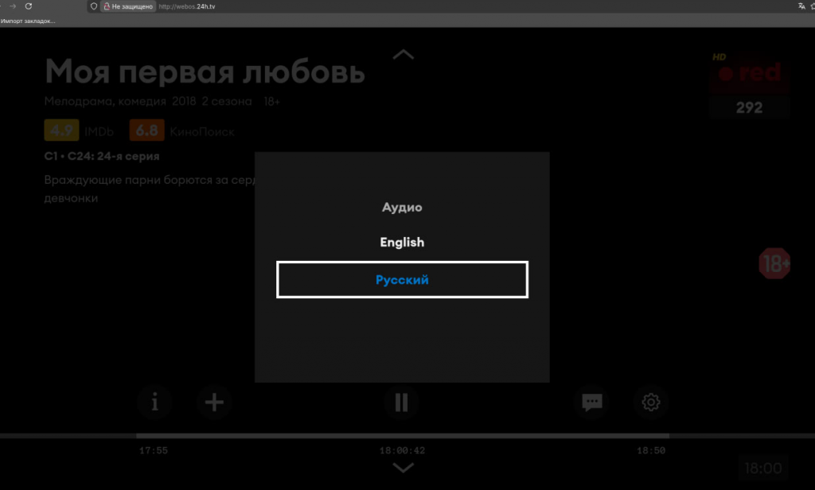Click the current time 18:00:42 label

pyautogui.click(x=402, y=450)
